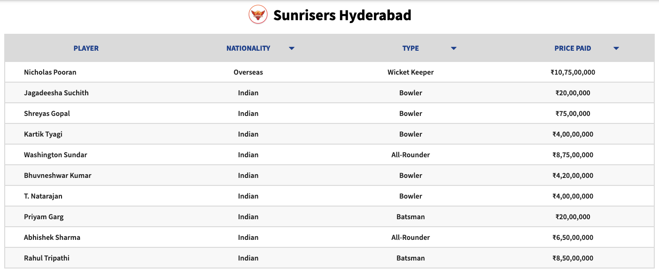Toggle the Price Paid sort arrow
The width and height of the screenshot is (659, 276).
pos(616,48)
